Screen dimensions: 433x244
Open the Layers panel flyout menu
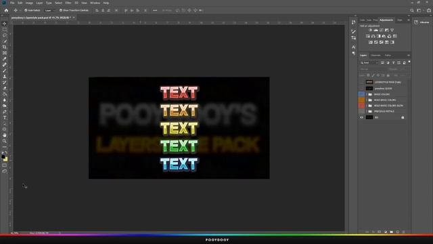coord(409,56)
